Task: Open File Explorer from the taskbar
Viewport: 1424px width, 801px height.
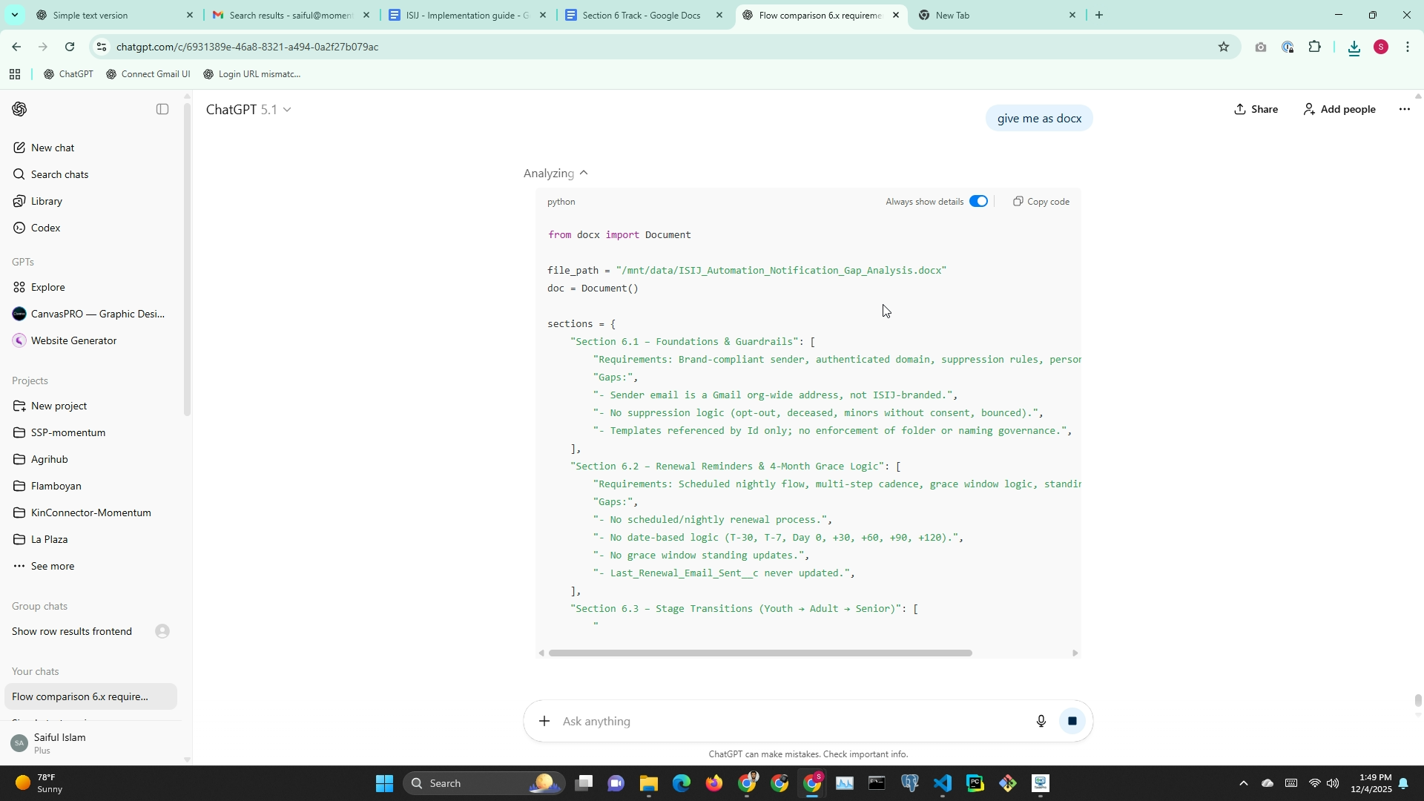Action: pos(648,783)
